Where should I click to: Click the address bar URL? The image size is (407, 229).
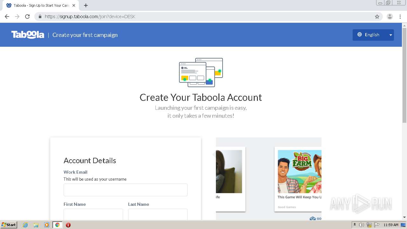(90, 17)
